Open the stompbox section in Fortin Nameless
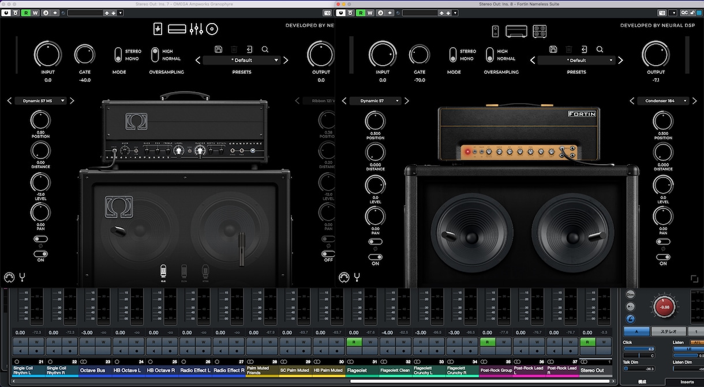The image size is (704, 387). pyautogui.click(x=496, y=31)
